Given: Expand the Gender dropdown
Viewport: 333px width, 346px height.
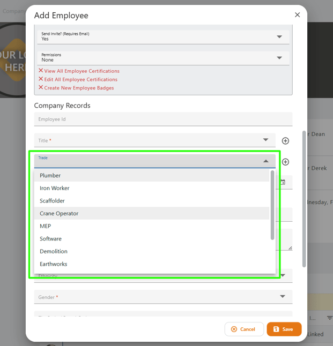Looking at the screenshot, I should [283, 296].
